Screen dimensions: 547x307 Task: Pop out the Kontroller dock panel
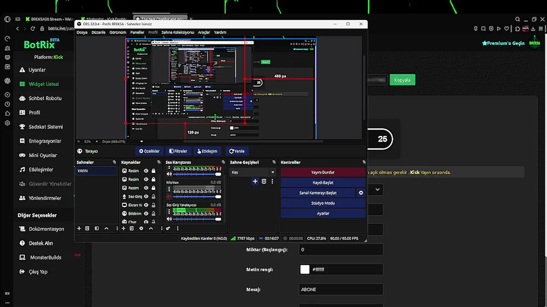pos(364,162)
